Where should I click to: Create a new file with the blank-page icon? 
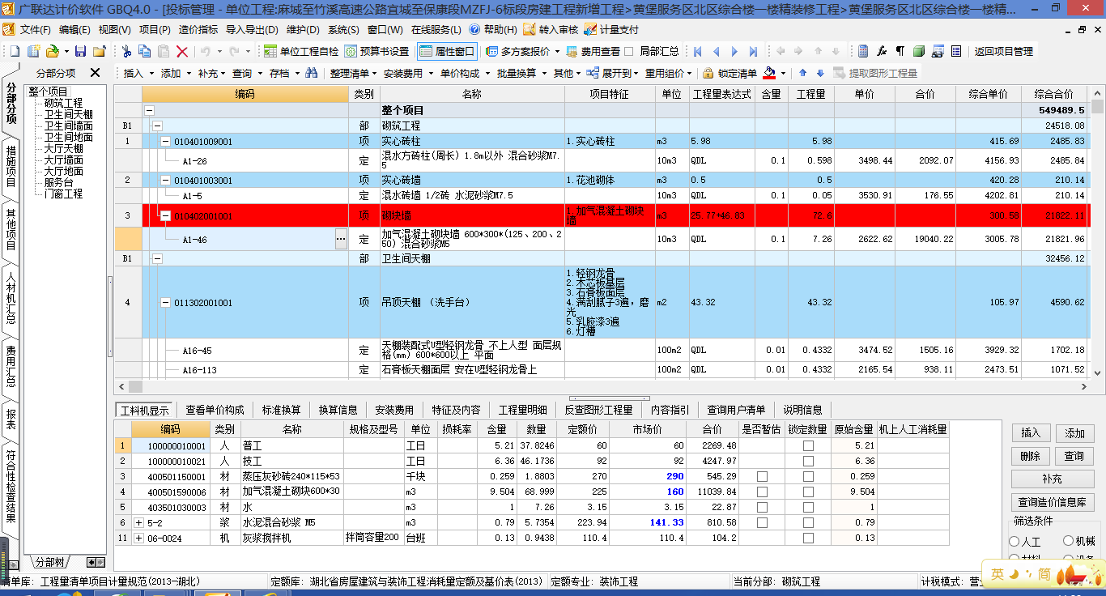pos(14,51)
